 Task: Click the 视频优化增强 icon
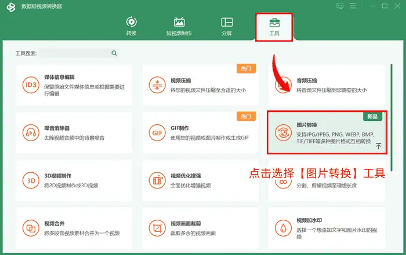(157, 180)
